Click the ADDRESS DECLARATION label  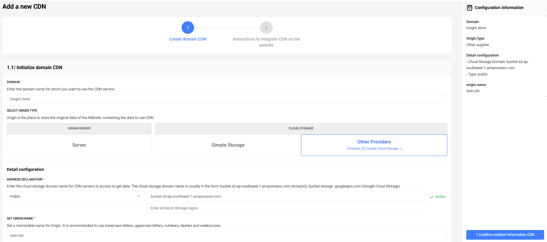tap(24, 179)
